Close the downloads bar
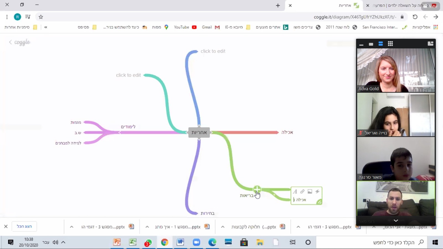Image resolution: width=443 pixels, height=249 pixels. 6,226
